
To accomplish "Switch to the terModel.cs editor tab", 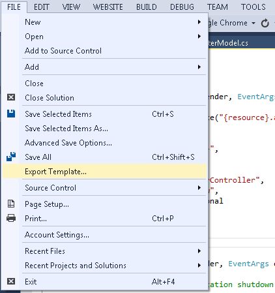I will (x=229, y=43).
